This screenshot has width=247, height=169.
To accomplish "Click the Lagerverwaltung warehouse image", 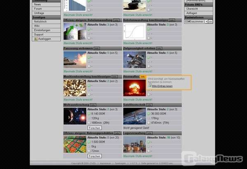I will click(134, 145).
